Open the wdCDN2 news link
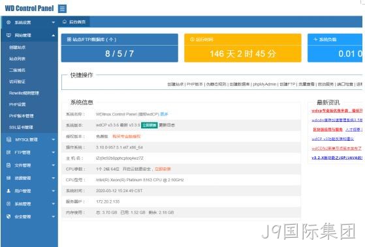The height and width of the screenshot is (247, 365). (336, 148)
